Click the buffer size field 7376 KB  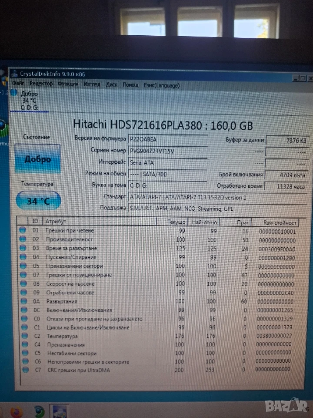pyautogui.click(x=287, y=140)
